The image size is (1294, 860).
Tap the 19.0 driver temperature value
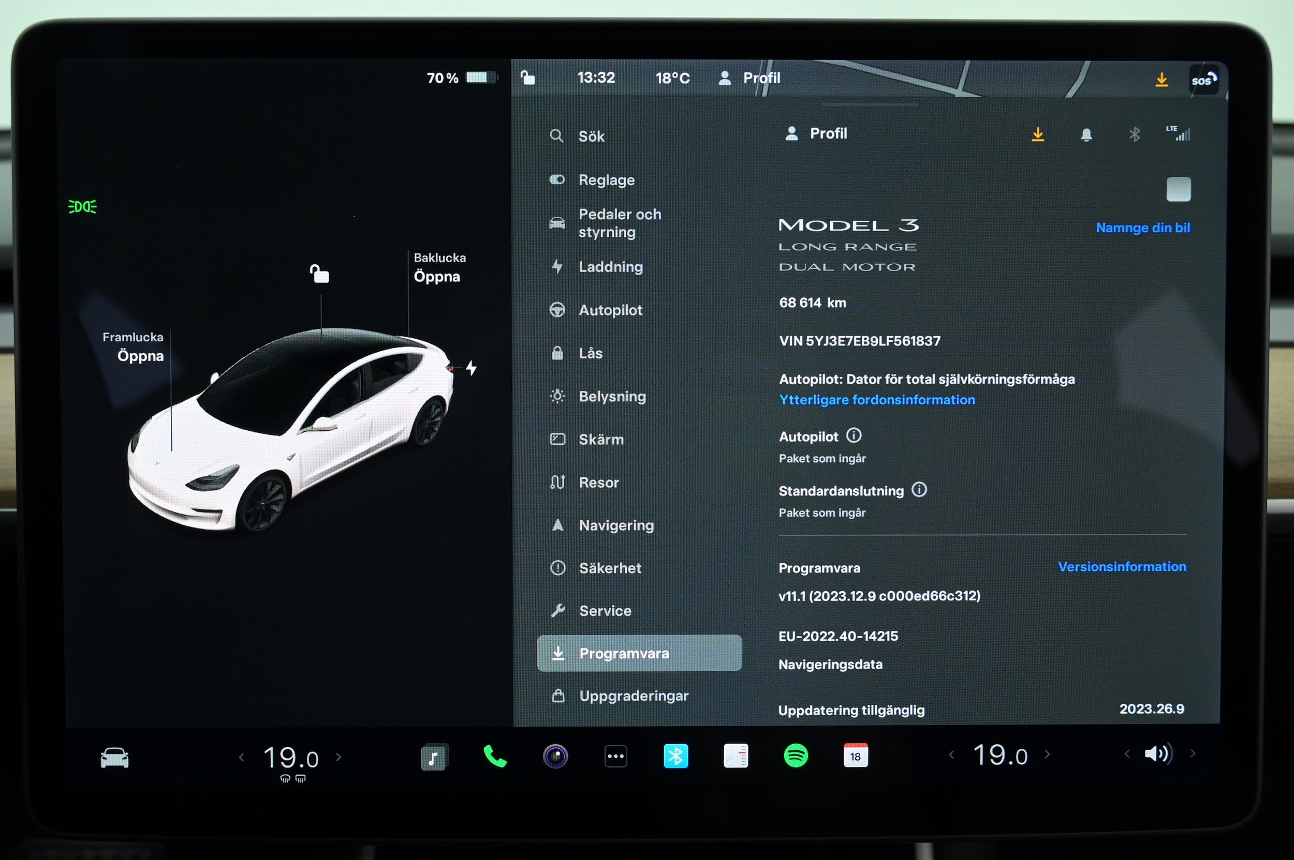[291, 758]
